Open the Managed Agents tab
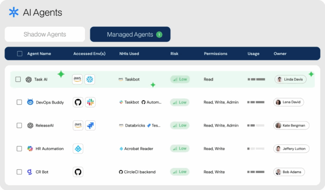325x190 pixels. pos(130,34)
